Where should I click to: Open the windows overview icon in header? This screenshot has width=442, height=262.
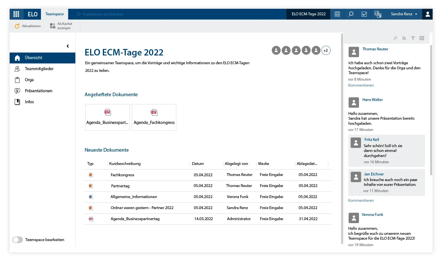378,14
